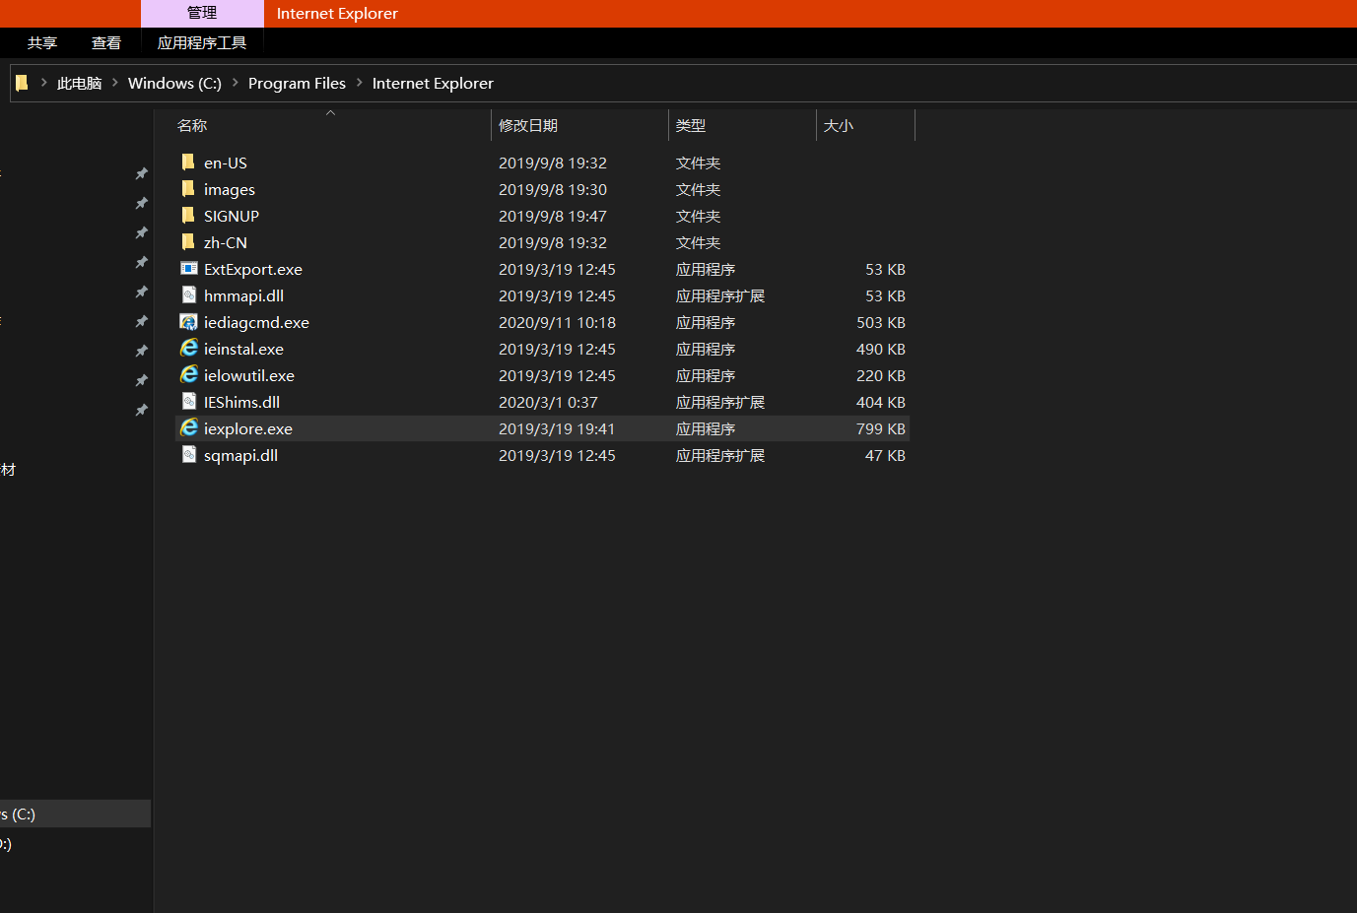Select the images folder name
Screen dimensions: 1357x913
tap(230, 190)
